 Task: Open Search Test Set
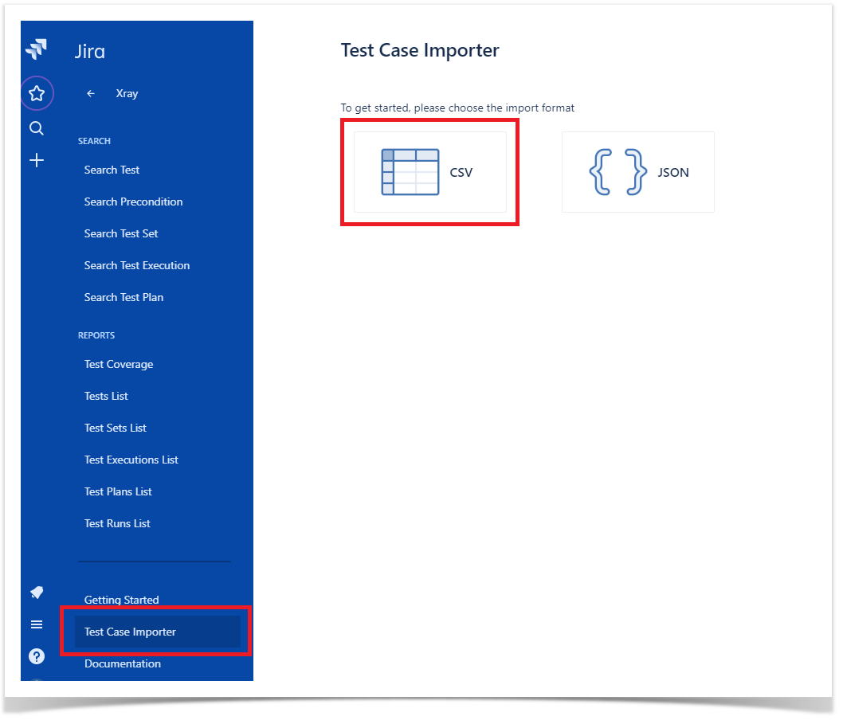point(121,233)
